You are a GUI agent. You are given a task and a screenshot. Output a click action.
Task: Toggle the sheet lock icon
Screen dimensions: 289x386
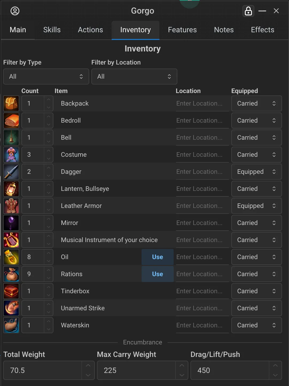[x=248, y=11]
